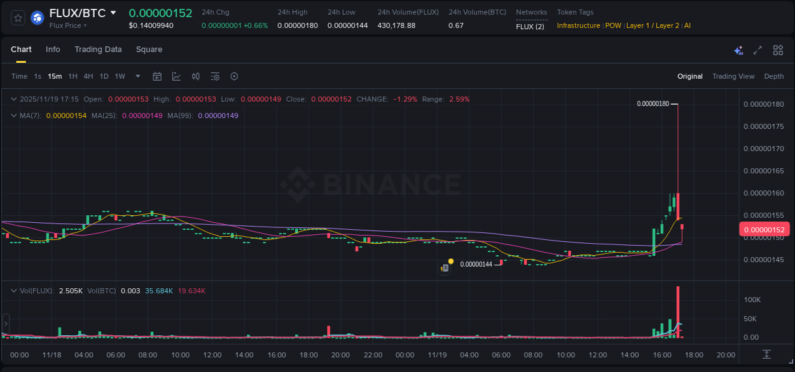Open the AI assistant tool
This screenshot has width=795, height=372.
[738, 50]
